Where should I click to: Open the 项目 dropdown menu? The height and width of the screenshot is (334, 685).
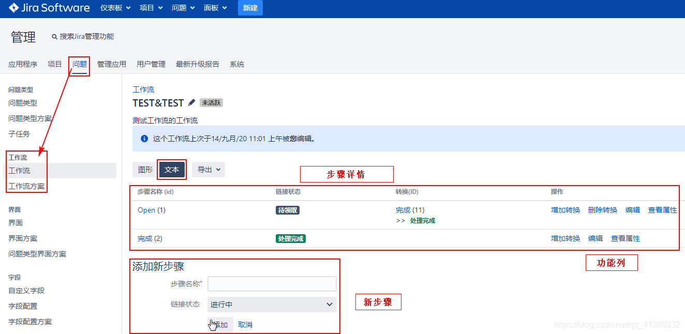click(x=151, y=8)
